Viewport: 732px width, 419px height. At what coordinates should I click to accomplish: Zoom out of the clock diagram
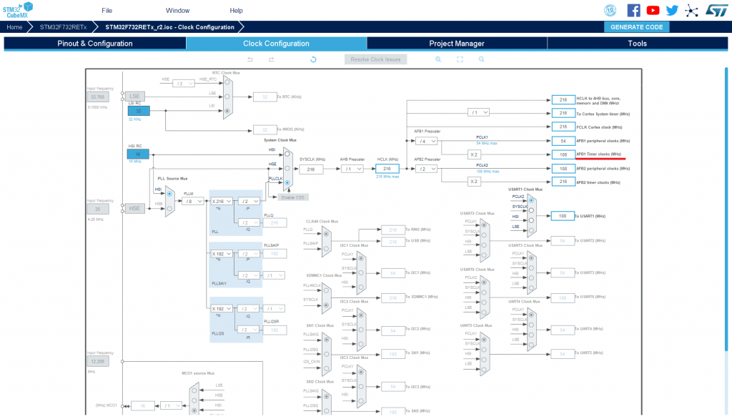click(x=481, y=59)
